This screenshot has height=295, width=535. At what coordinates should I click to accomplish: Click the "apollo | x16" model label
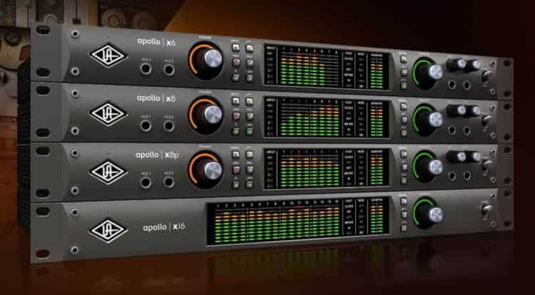(164, 227)
